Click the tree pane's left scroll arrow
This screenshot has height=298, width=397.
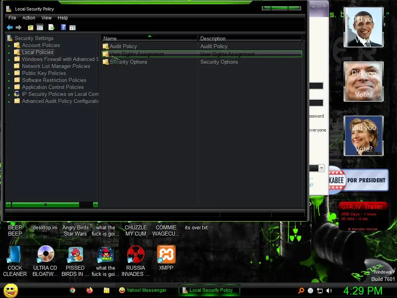coord(9,204)
